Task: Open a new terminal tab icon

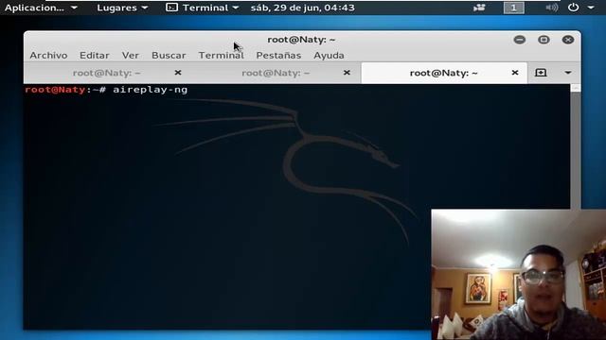Action: (x=541, y=73)
